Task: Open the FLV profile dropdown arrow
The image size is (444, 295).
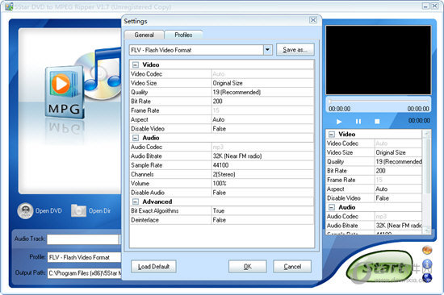Action: pos(267,50)
